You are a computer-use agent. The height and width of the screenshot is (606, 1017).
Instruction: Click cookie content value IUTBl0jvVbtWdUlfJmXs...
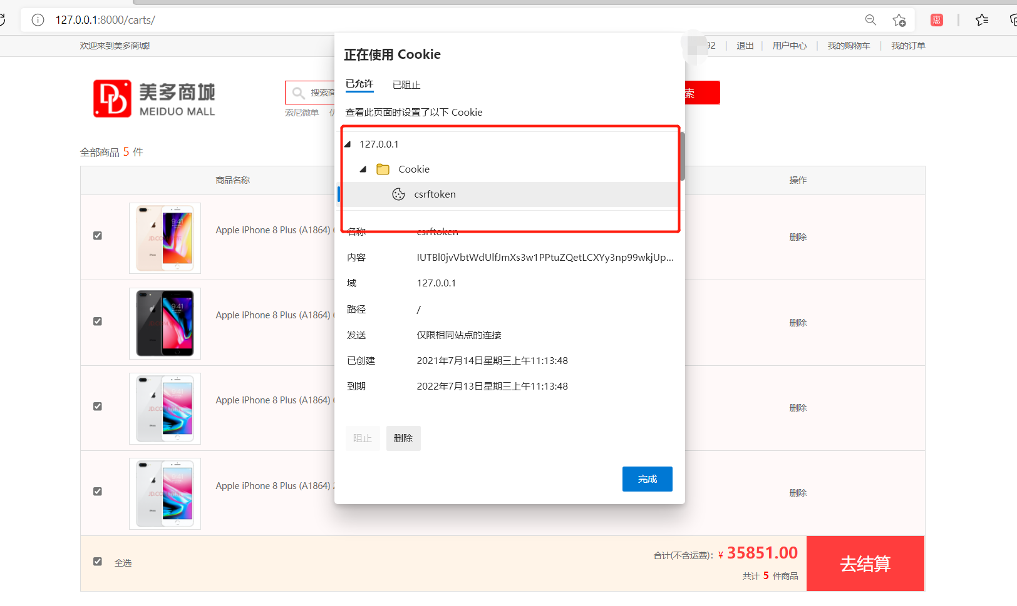tap(545, 258)
